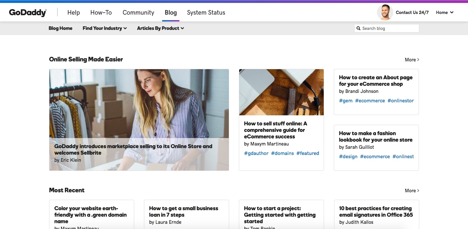Open How to sell stuff online article
This screenshot has height=229, width=468.
pos(276,130)
